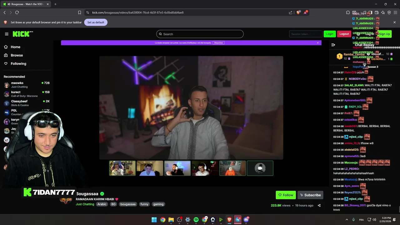Select the Arabic tag
Image resolution: width=400 pixels, height=225 pixels.
pos(102,204)
